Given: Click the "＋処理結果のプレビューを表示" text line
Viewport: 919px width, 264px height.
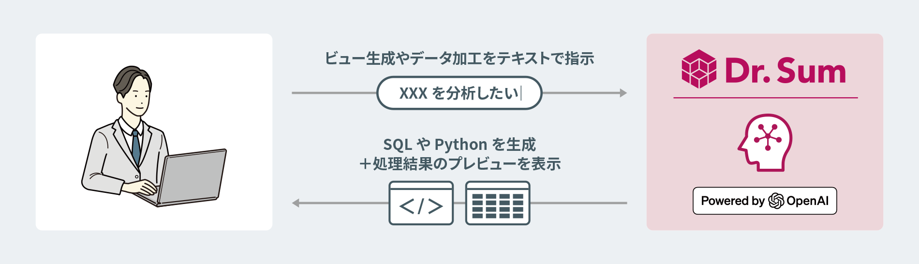Looking at the screenshot, I should [459, 164].
